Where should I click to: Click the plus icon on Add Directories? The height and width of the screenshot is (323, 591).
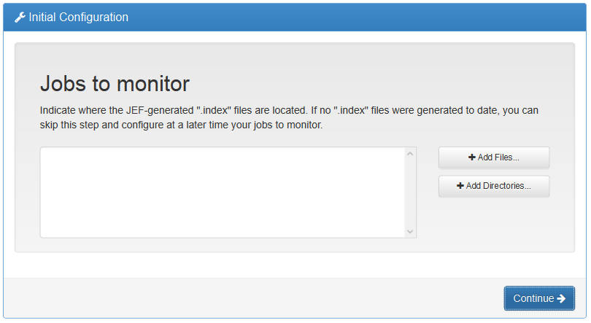460,186
